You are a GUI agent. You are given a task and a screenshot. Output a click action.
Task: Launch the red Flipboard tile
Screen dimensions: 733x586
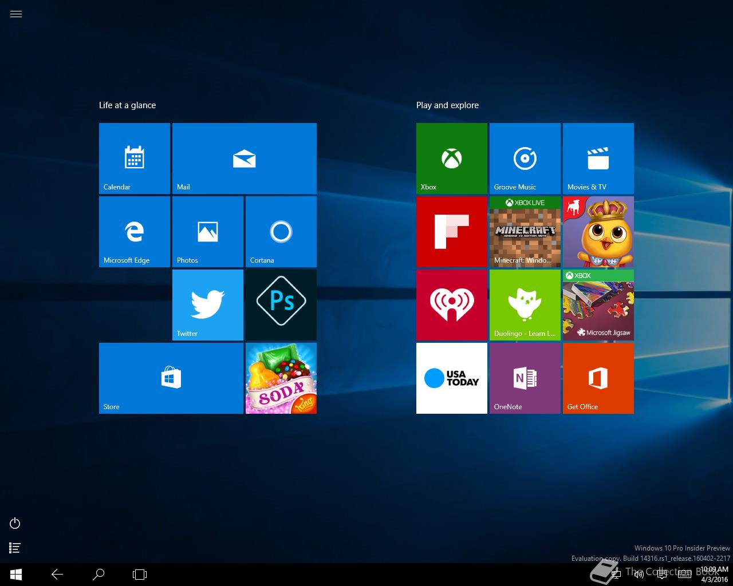coord(452,232)
